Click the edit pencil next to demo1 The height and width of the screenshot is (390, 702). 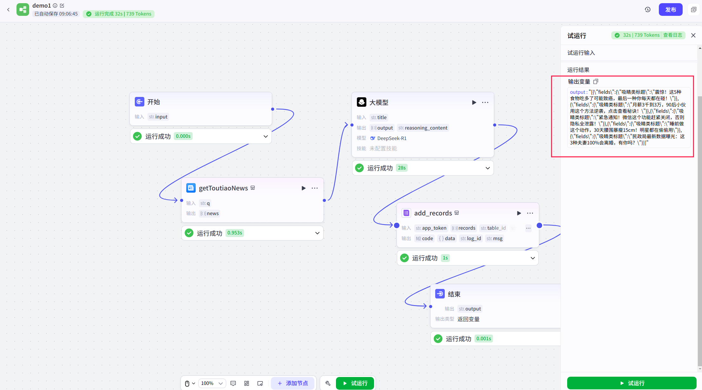point(62,5)
